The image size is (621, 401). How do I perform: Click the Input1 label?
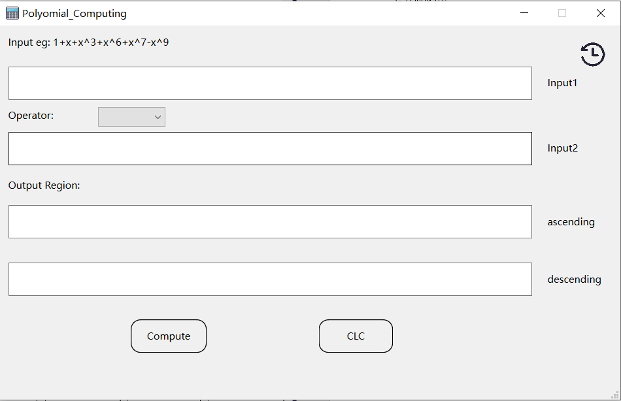[562, 83]
